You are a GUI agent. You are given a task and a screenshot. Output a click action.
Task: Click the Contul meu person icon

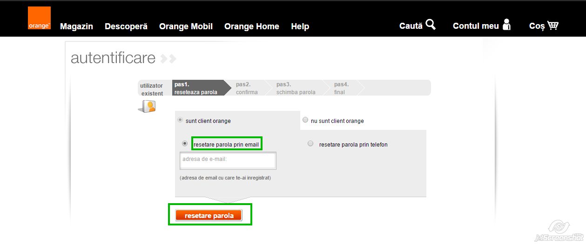click(x=506, y=25)
